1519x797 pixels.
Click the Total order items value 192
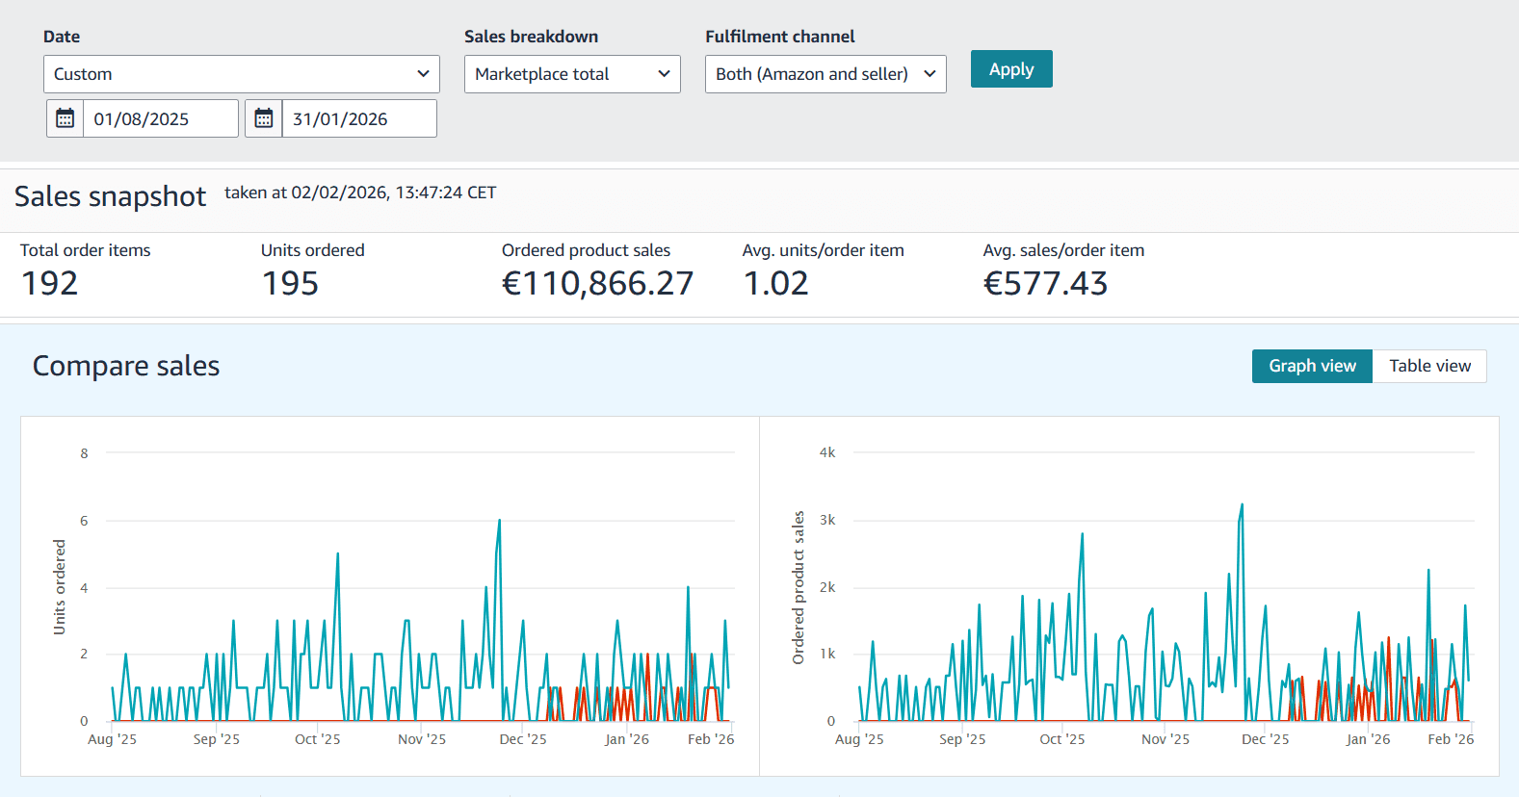50,284
